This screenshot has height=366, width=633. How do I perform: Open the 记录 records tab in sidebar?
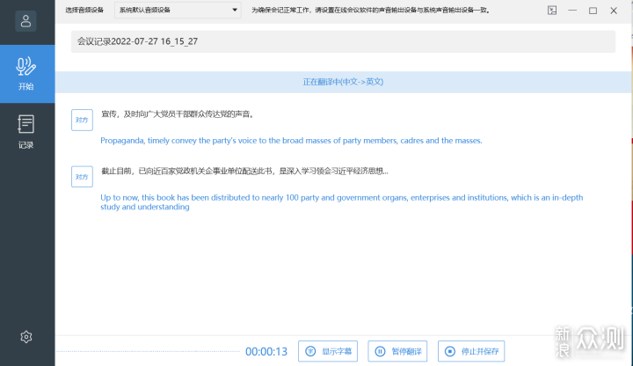tap(25, 132)
